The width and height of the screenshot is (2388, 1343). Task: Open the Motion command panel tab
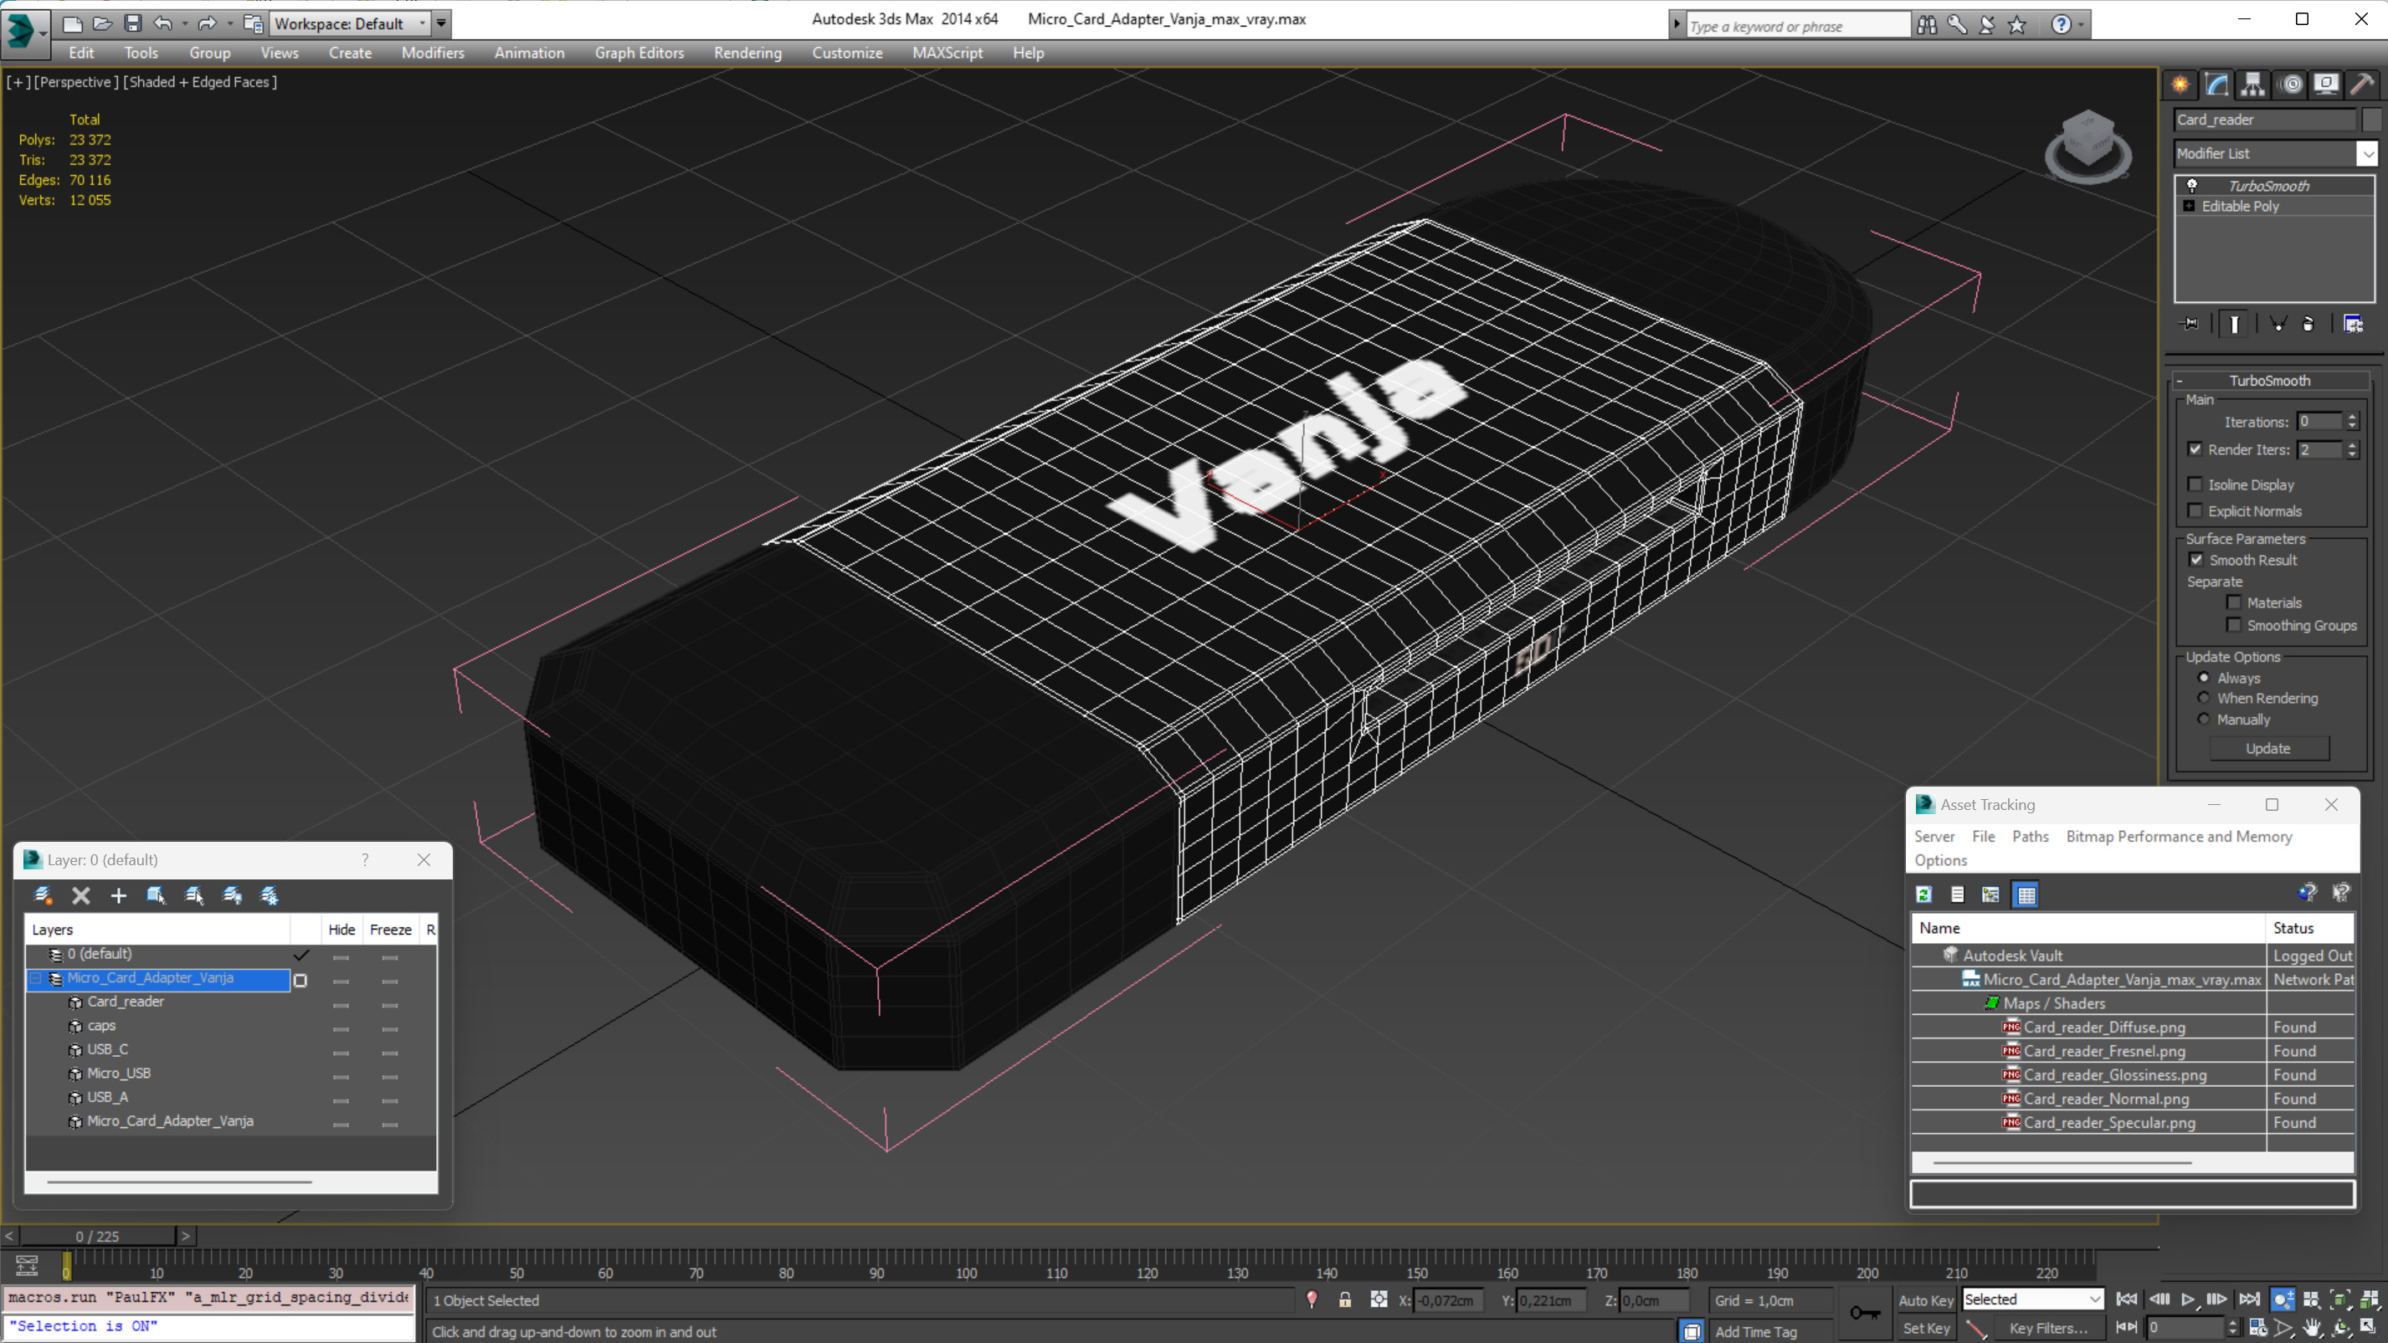(2291, 85)
